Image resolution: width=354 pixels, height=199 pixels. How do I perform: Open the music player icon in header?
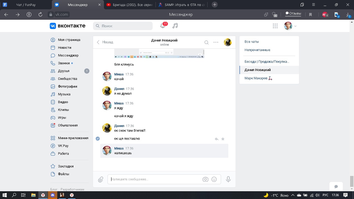click(175, 26)
